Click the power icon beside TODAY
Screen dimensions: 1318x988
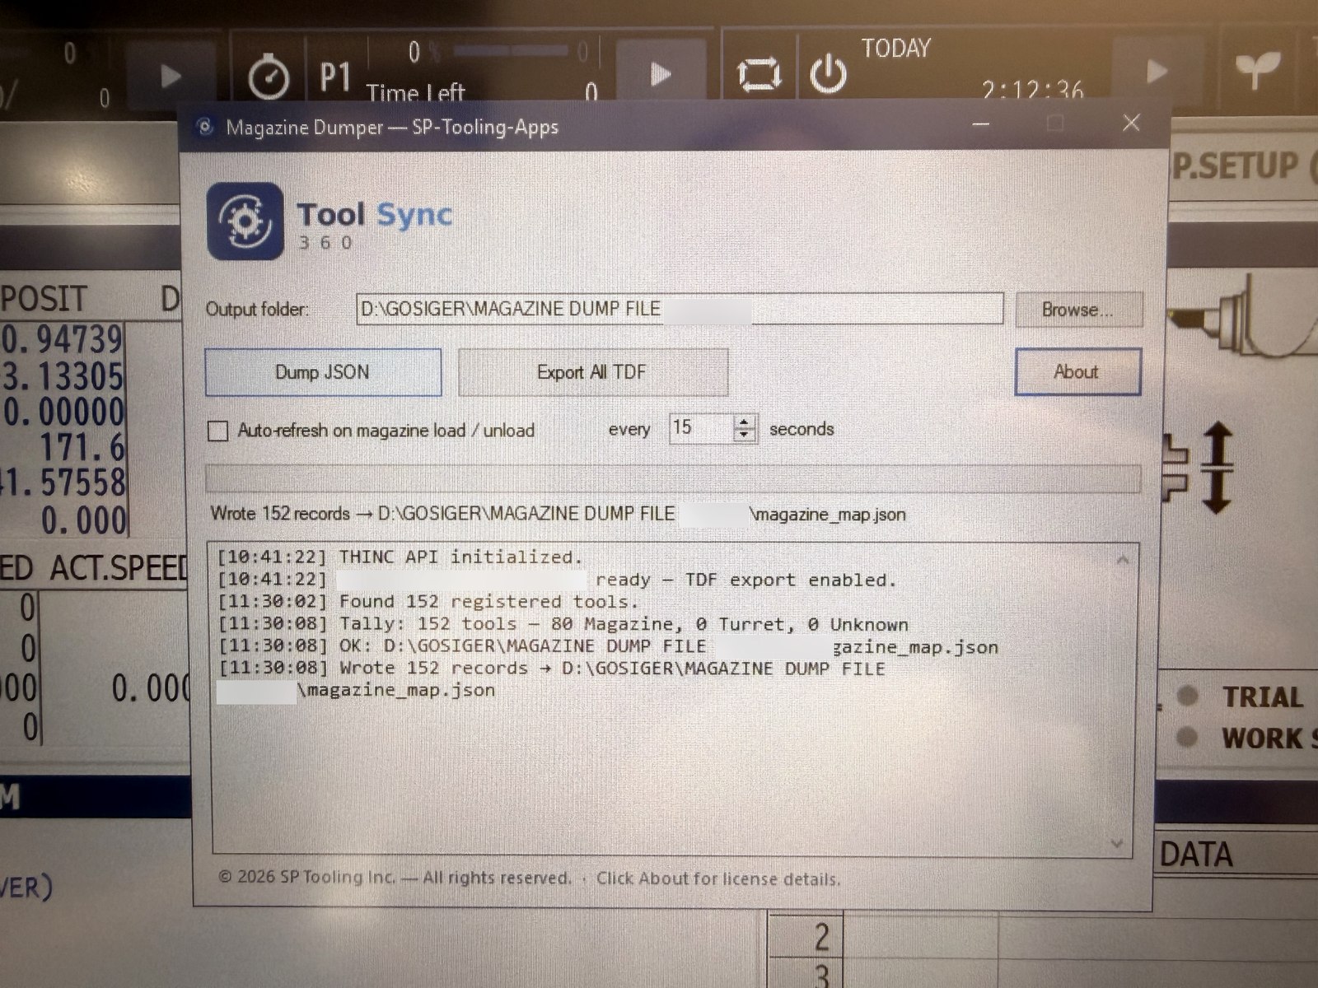(828, 74)
